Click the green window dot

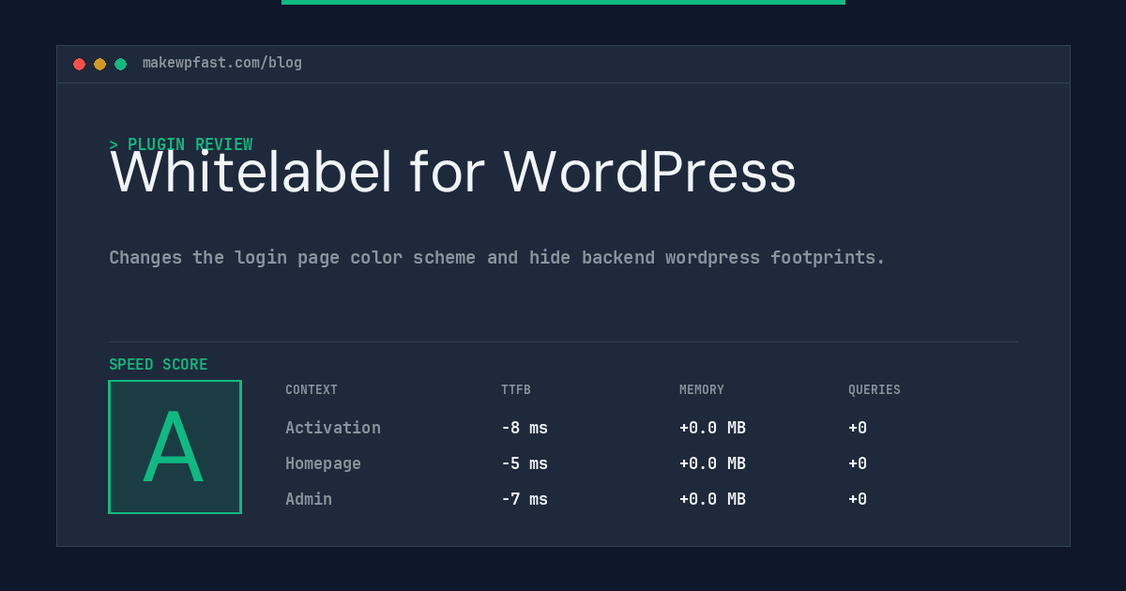120,64
